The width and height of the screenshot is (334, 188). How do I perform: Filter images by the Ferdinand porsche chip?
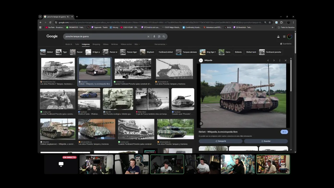tap(271, 52)
